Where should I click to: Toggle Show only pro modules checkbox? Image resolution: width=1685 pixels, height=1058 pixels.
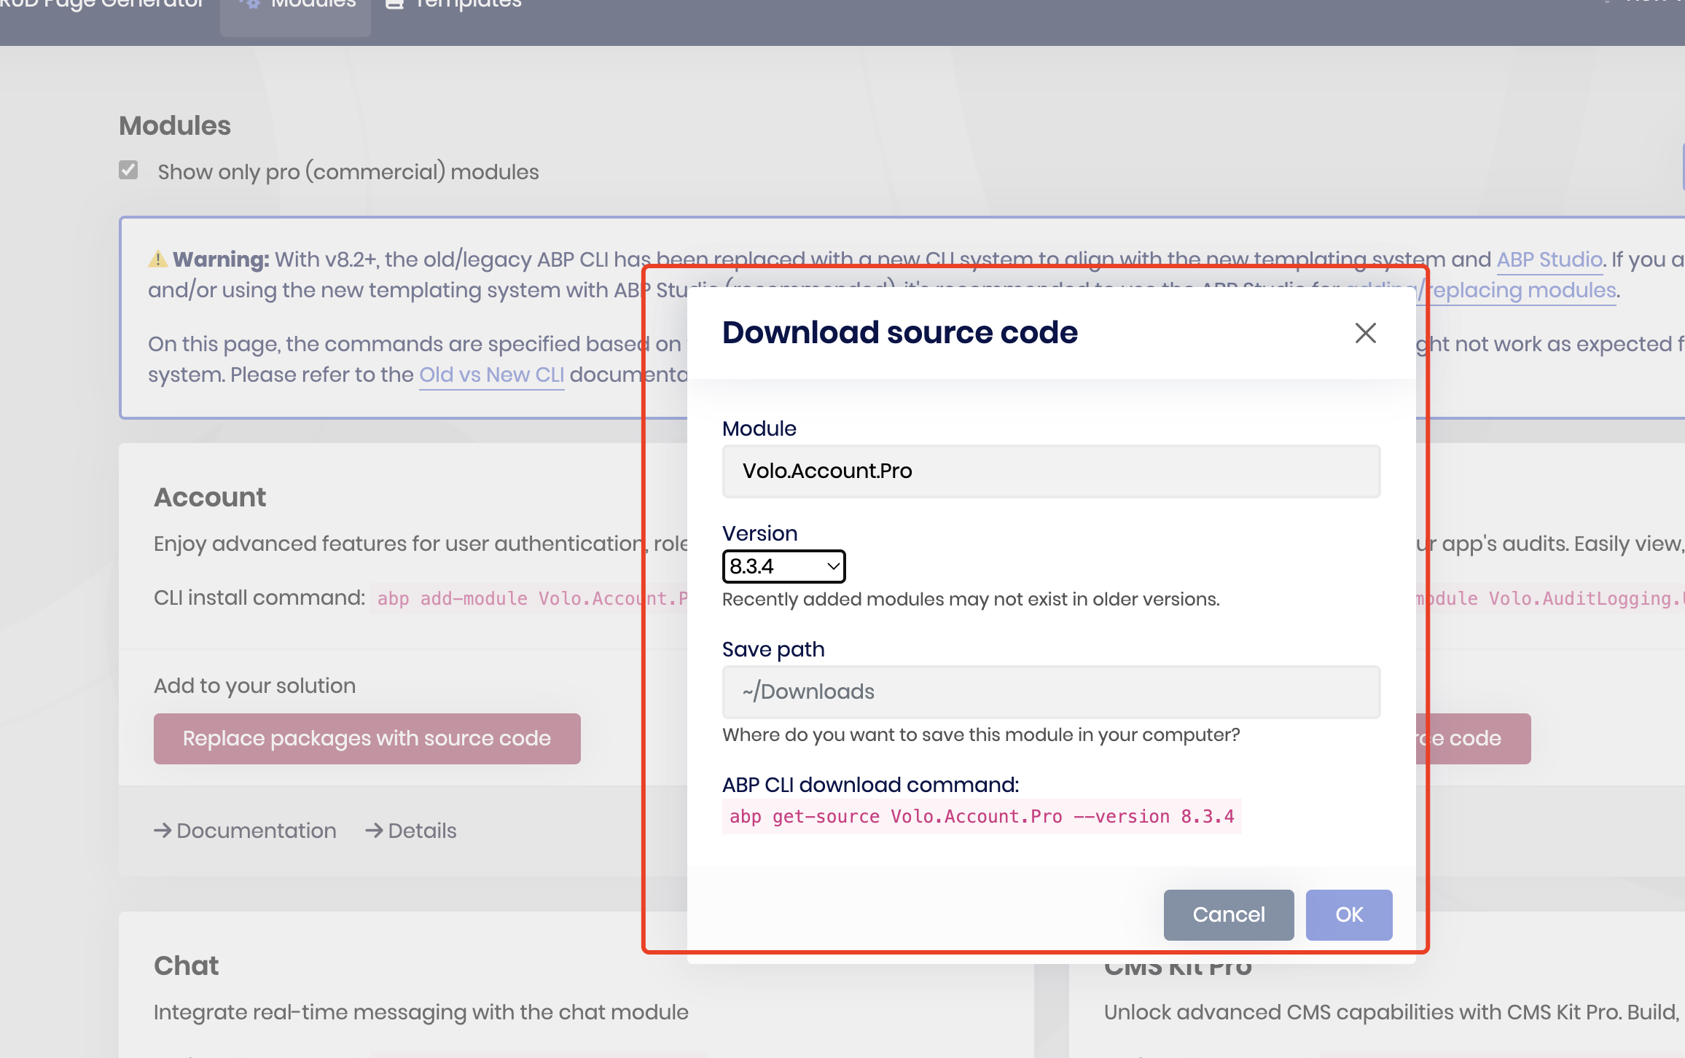[x=128, y=171]
